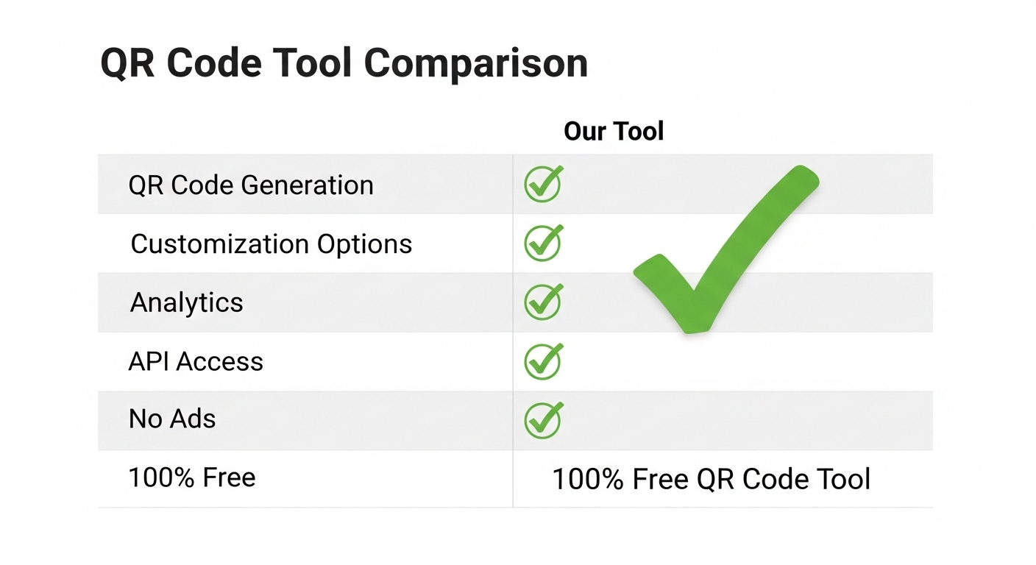Click the word Options in the table
Viewport: 1036px width, 565px height.
click(364, 244)
